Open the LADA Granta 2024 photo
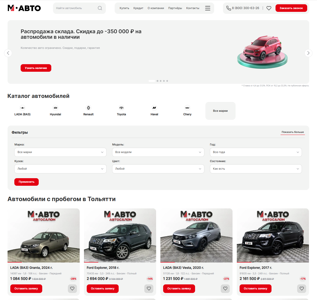 [x=43, y=235]
